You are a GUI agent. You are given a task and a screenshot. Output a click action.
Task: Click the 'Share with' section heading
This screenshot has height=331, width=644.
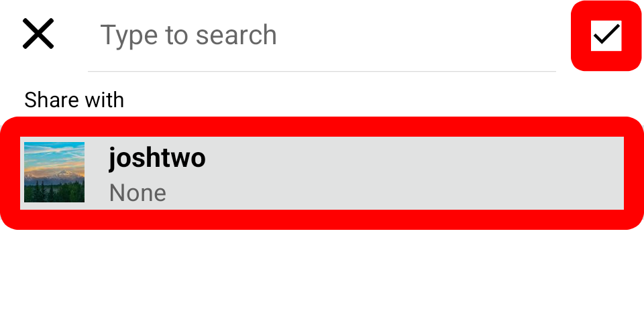pyautogui.click(x=74, y=100)
